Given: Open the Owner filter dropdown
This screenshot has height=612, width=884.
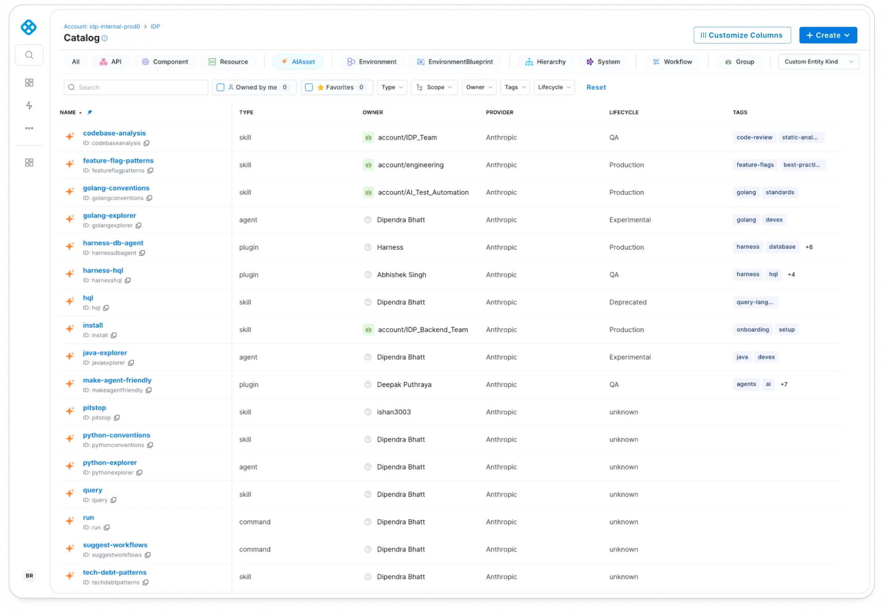Looking at the screenshot, I should (x=479, y=87).
